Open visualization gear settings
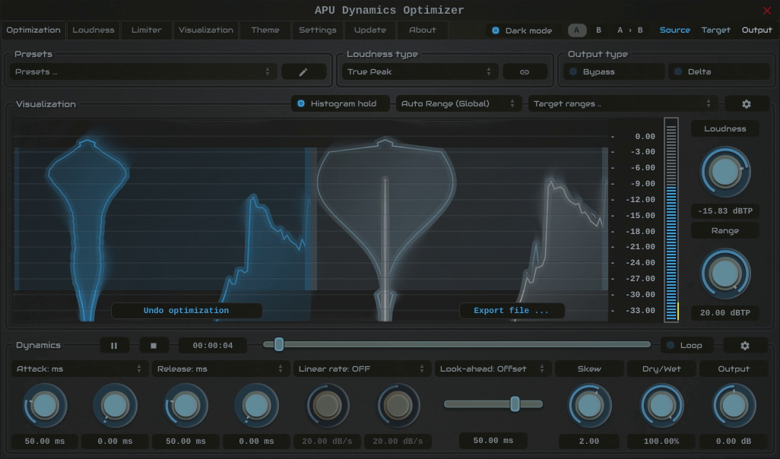The height and width of the screenshot is (459, 780). 747,104
